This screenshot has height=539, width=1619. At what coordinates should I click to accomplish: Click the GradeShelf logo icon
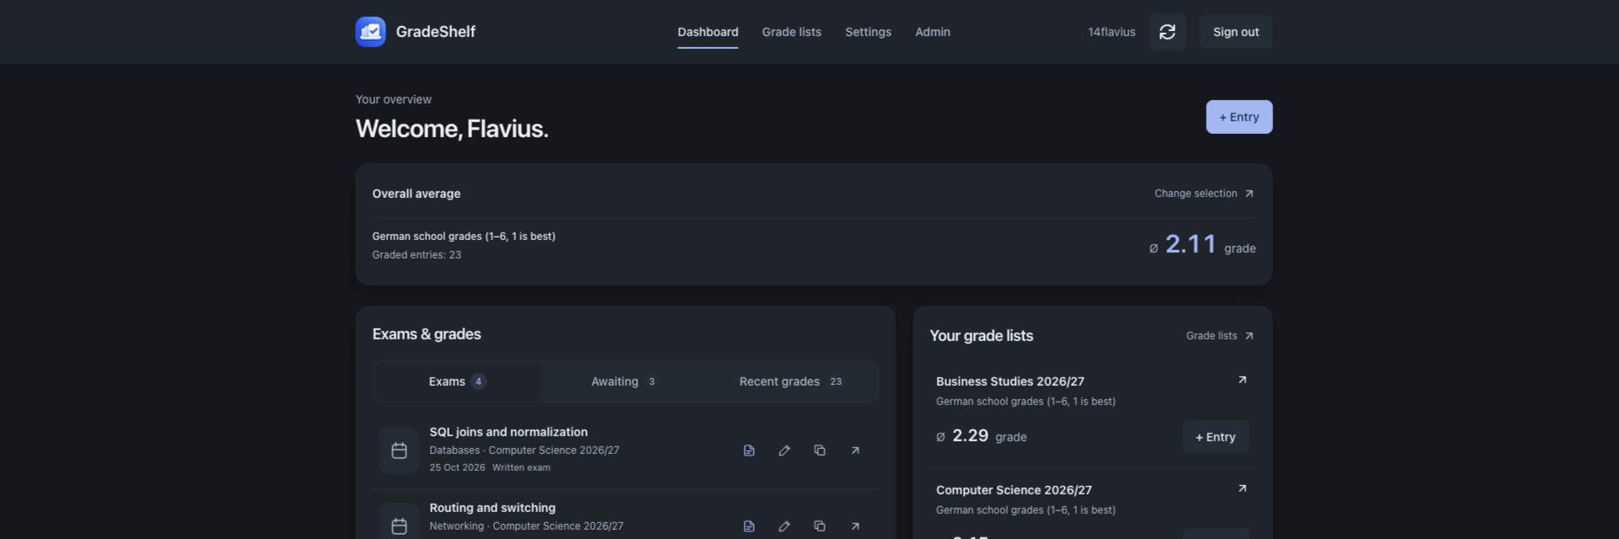click(370, 32)
